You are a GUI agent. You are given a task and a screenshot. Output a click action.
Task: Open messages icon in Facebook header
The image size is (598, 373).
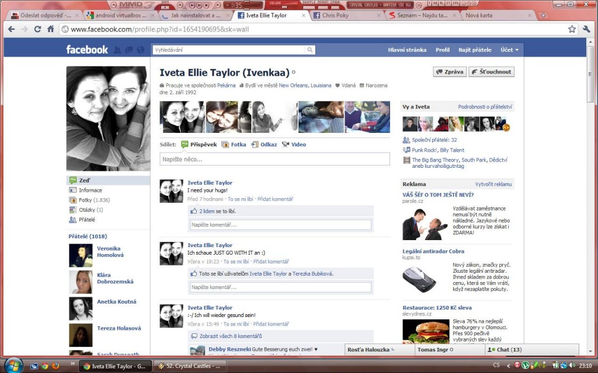pos(129,50)
